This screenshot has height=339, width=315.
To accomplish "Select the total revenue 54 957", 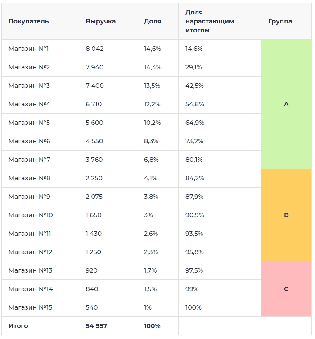I will [x=96, y=326].
